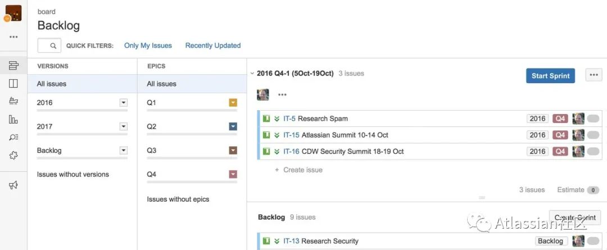This screenshot has width=607, height=250.
Task: Click the estimate pill on IT-5 row
Action: [x=593, y=119]
